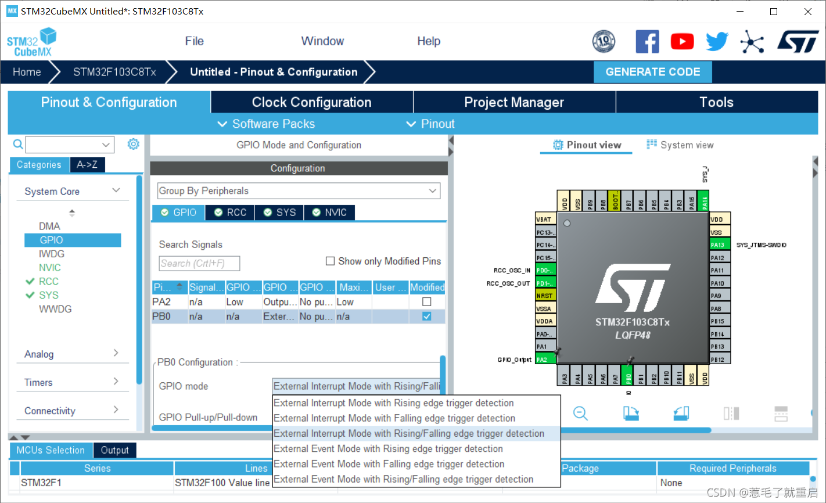
Task: Rotate the chip view clockwise
Action: pos(631,414)
